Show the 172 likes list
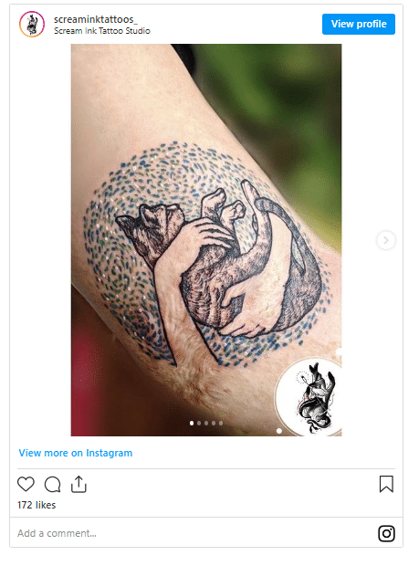Viewport: 419px width, 566px height. click(x=37, y=505)
